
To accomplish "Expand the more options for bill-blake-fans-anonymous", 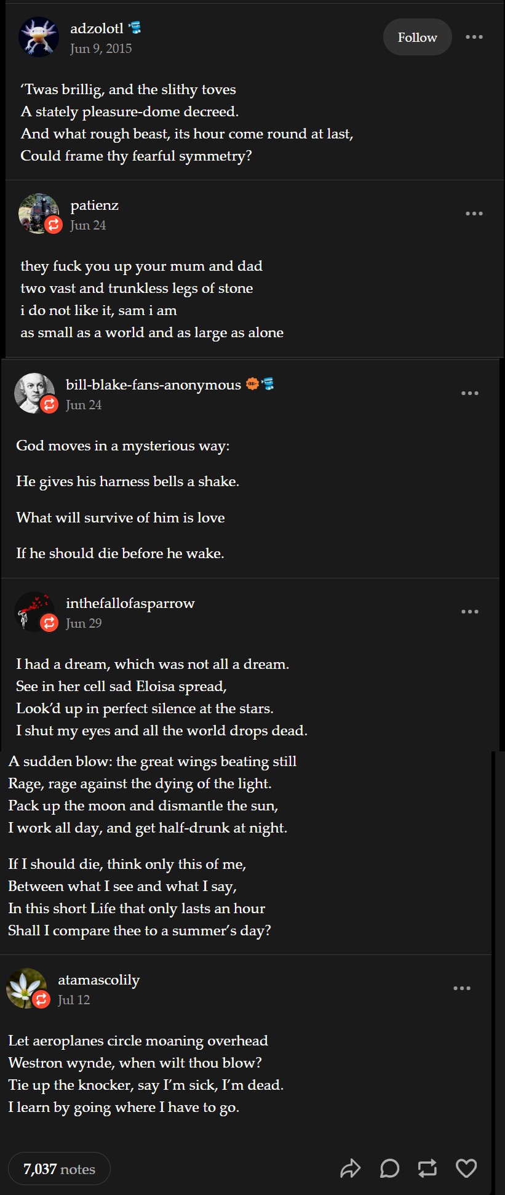I will (469, 393).
